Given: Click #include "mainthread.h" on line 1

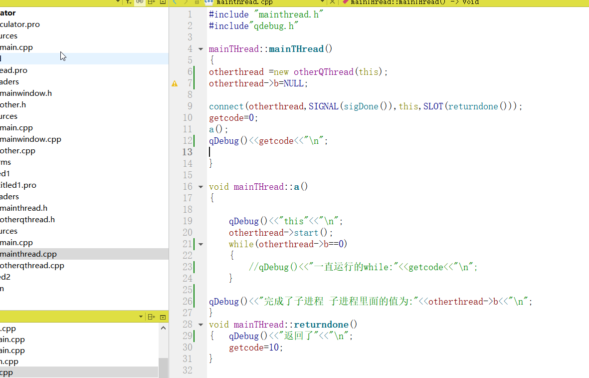Looking at the screenshot, I should point(266,14).
